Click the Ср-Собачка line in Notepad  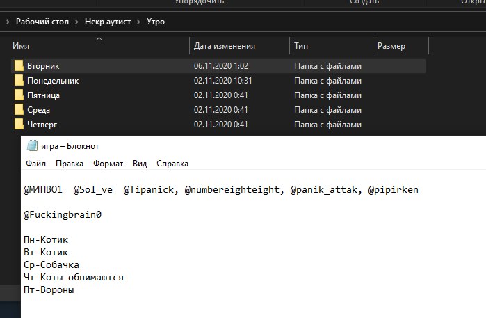[51, 265]
